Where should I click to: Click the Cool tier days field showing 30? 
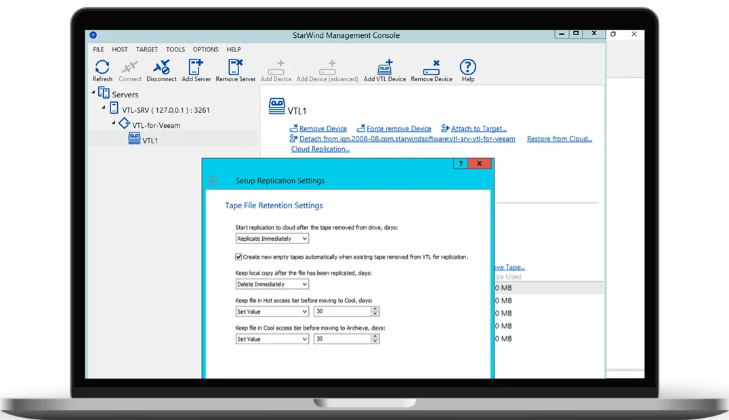[x=343, y=339]
